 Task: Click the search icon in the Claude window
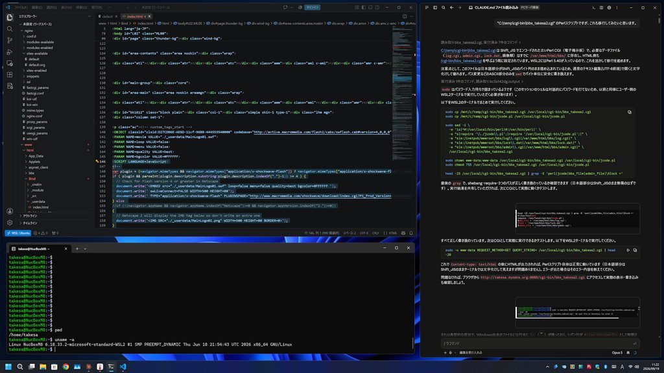(444, 8)
